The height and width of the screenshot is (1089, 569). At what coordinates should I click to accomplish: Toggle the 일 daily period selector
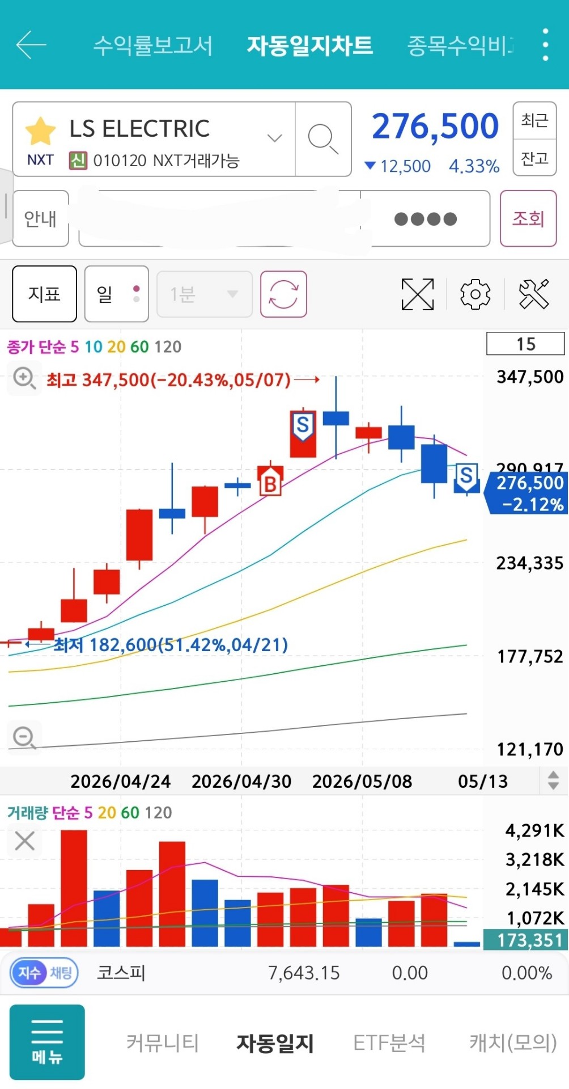(117, 294)
